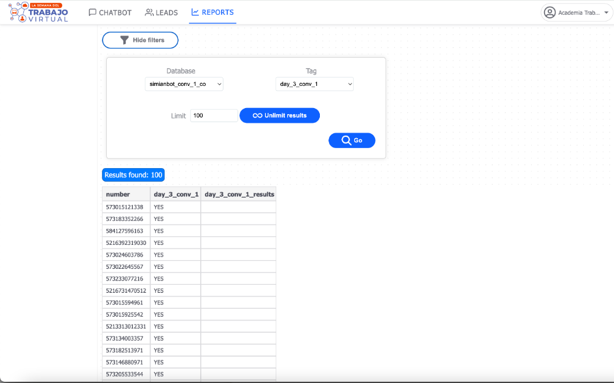The height and width of the screenshot is (383, 614).
Task: Click the chart icon beside REPORTS
Action: [195, 12]
